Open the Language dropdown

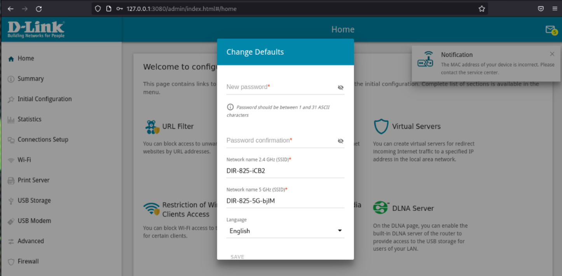pyautogui.click(x=285, y=231)
